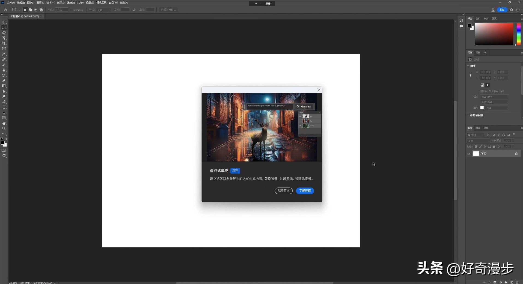Click the foreground color swatch
Image resolution: width=523 pixels, height=284 pixels.
(x=3, y=143)
